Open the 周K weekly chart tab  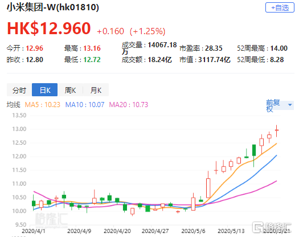70,90
